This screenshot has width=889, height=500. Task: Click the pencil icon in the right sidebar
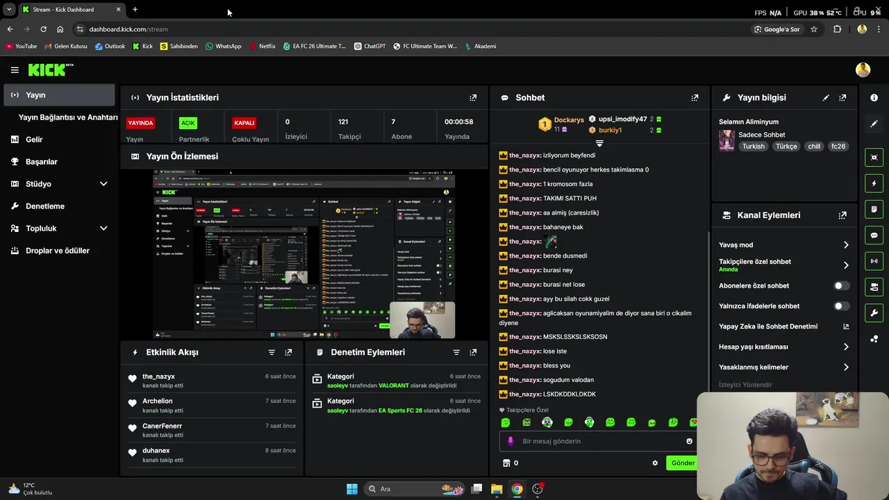point(874,124)
